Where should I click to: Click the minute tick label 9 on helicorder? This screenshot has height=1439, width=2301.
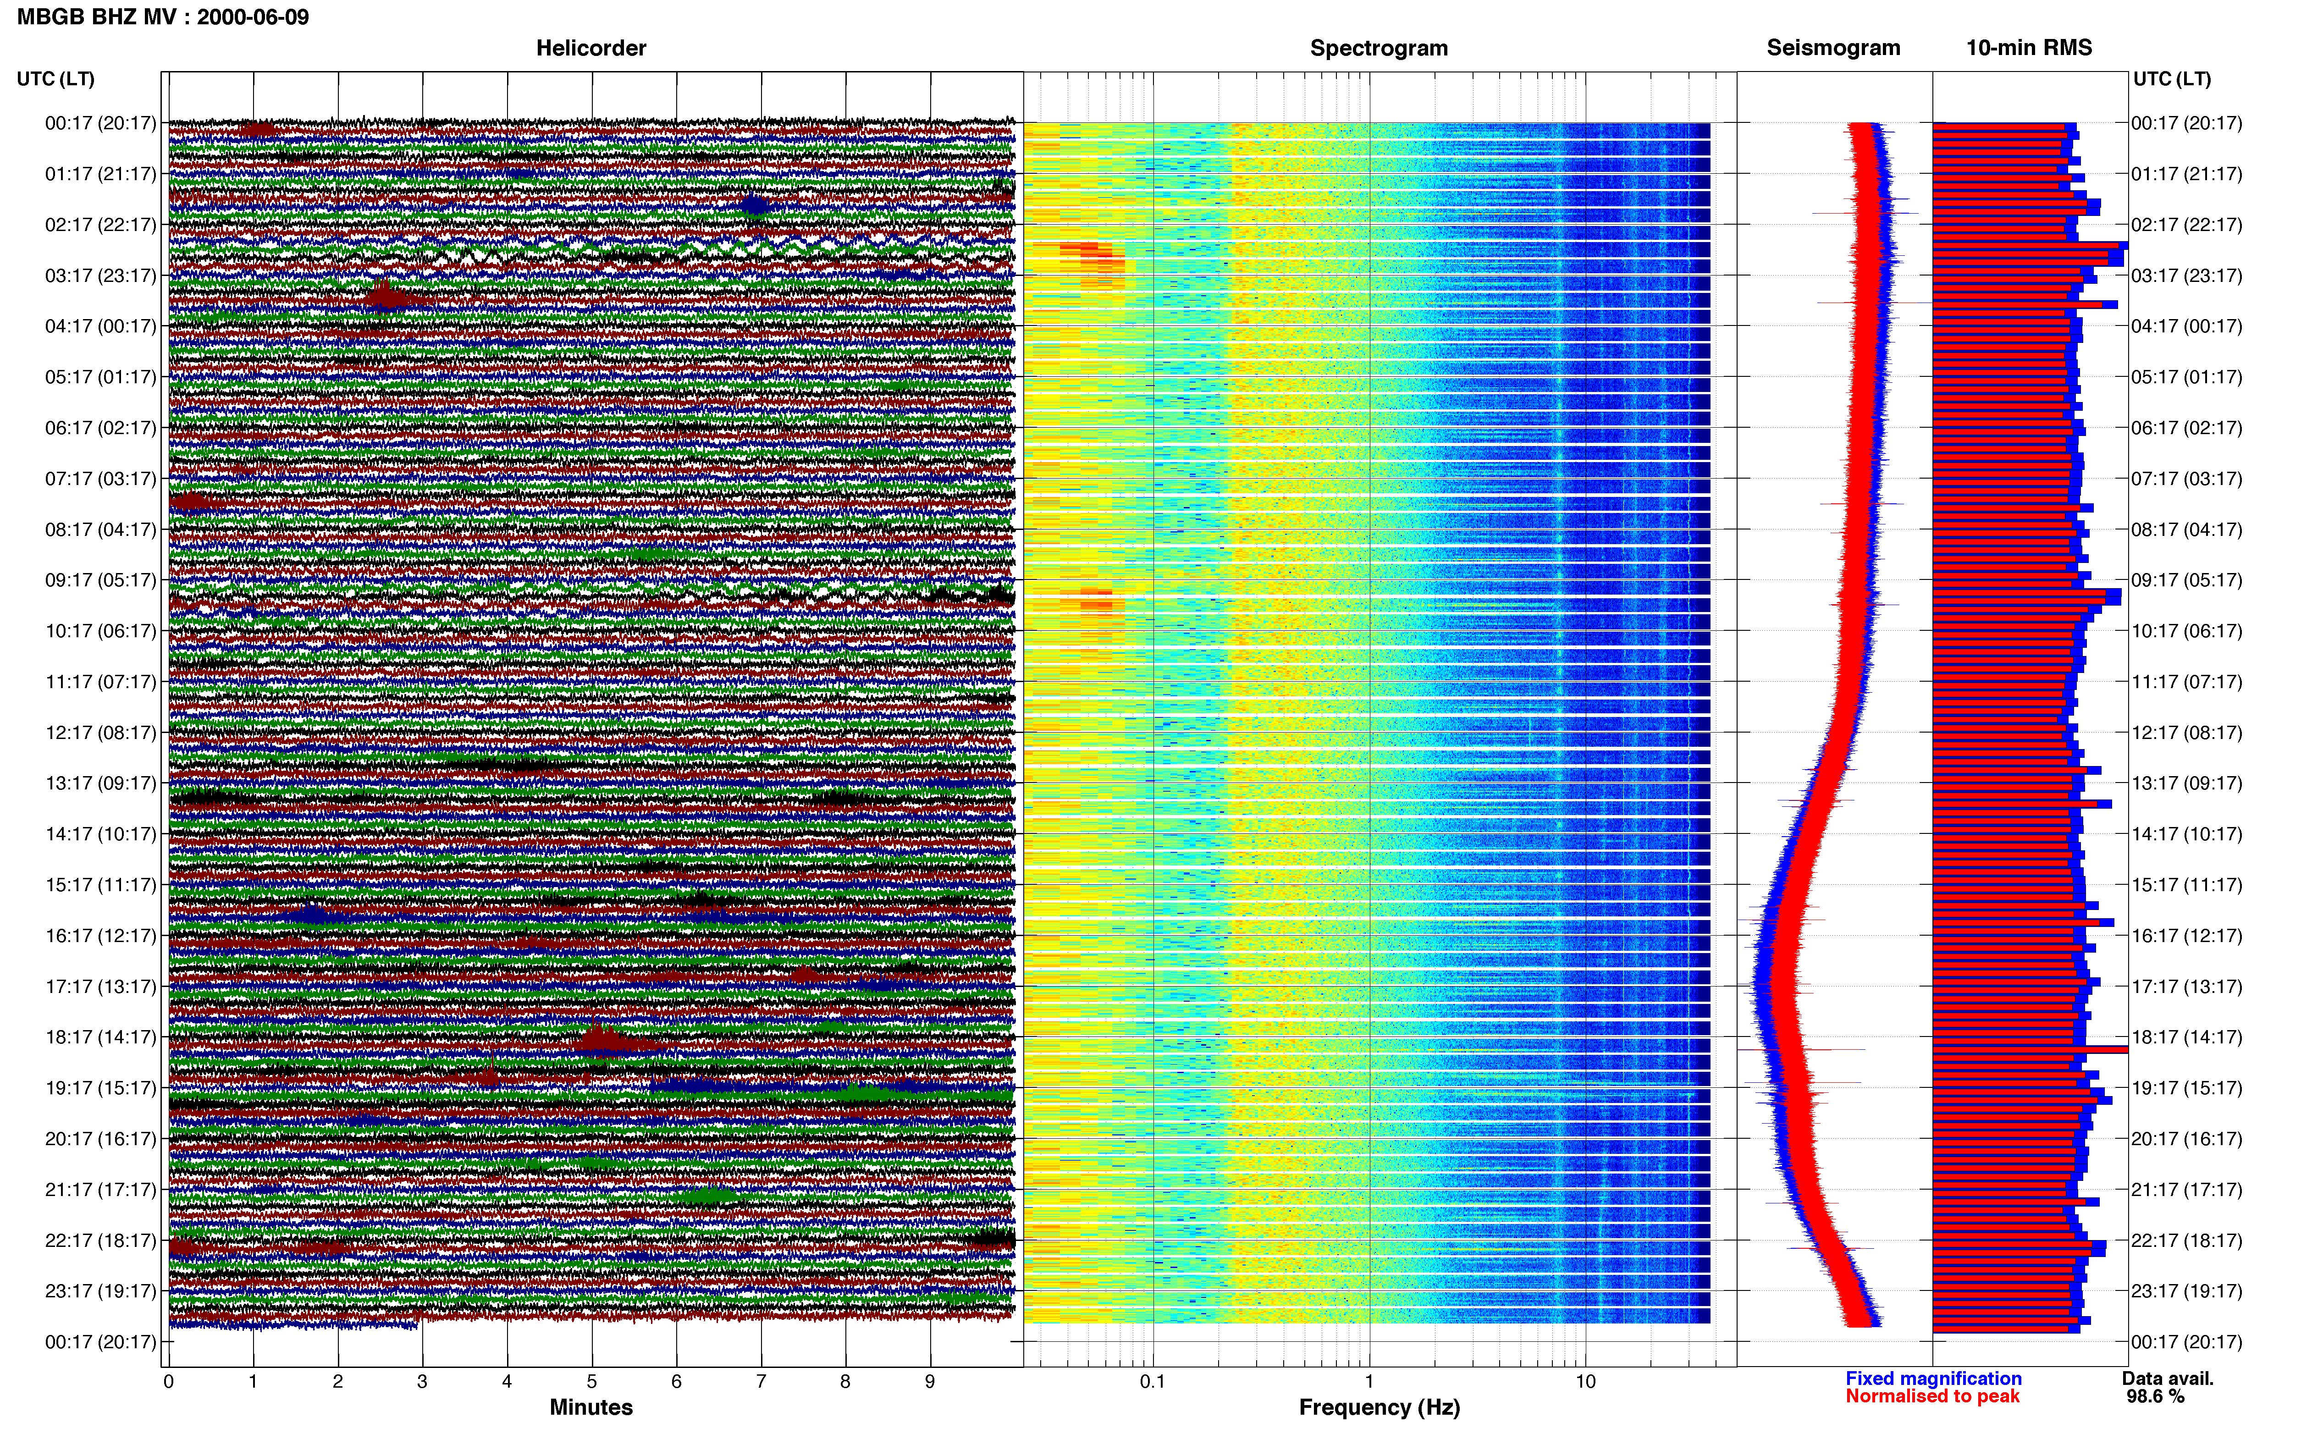[930, 1381]
